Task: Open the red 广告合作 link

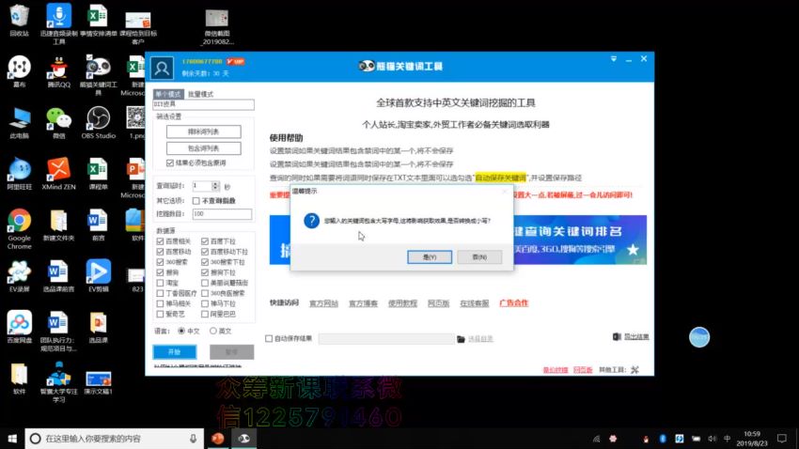Action: pyautogui.click(x=513, y=302)
